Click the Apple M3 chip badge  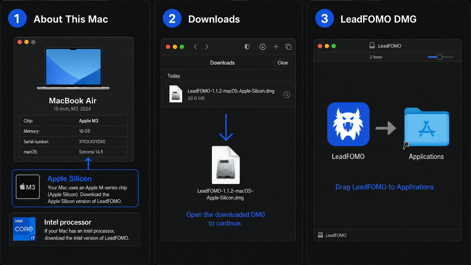28,187
